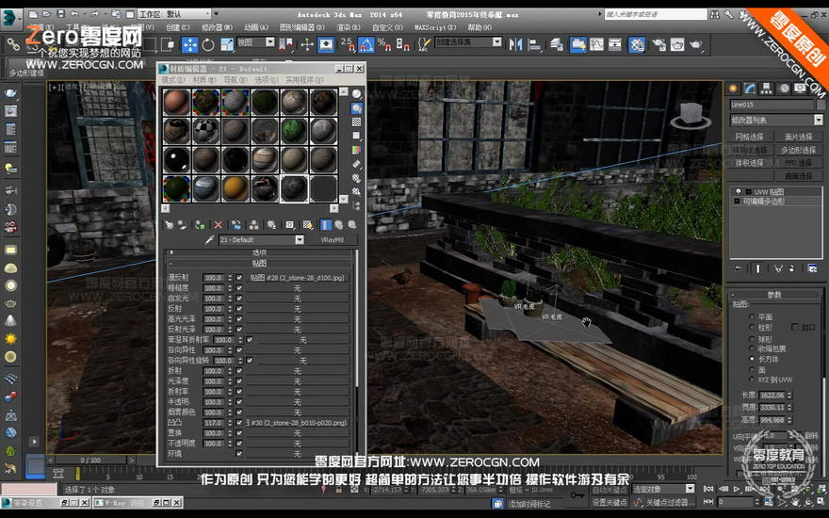Toggle the 凹凸 map checkbox
The width and height of the screenshot is (829, 518).
click(x=239, y=423)
